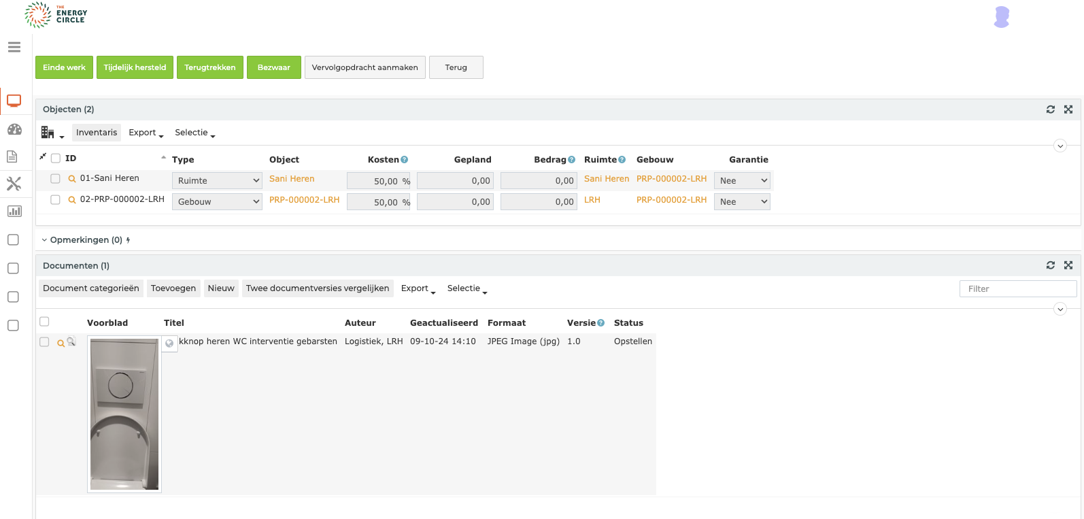This screenshot has height=519, width=1084.
Task: Click Vervolgopdracht aanmaken button
Action: (365, 67)
